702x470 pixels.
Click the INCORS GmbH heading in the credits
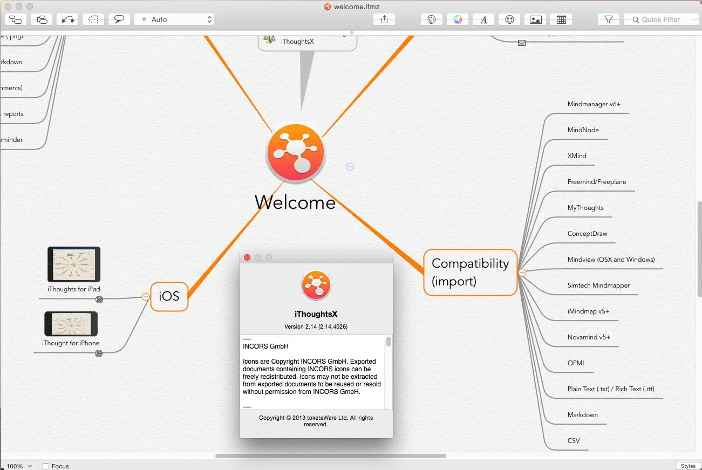266,346
